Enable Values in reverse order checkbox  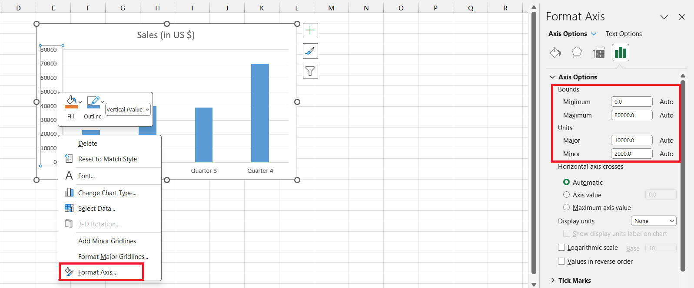click(x=561, y=261)
